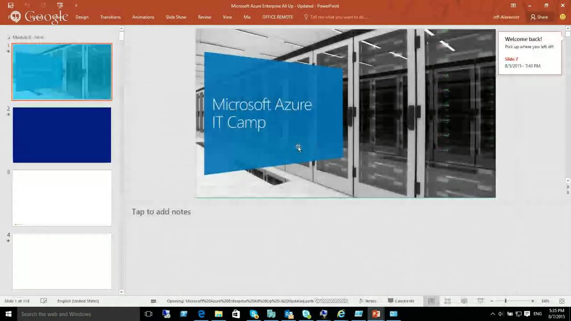Click the Share button
571x321 pixels.
539,17
